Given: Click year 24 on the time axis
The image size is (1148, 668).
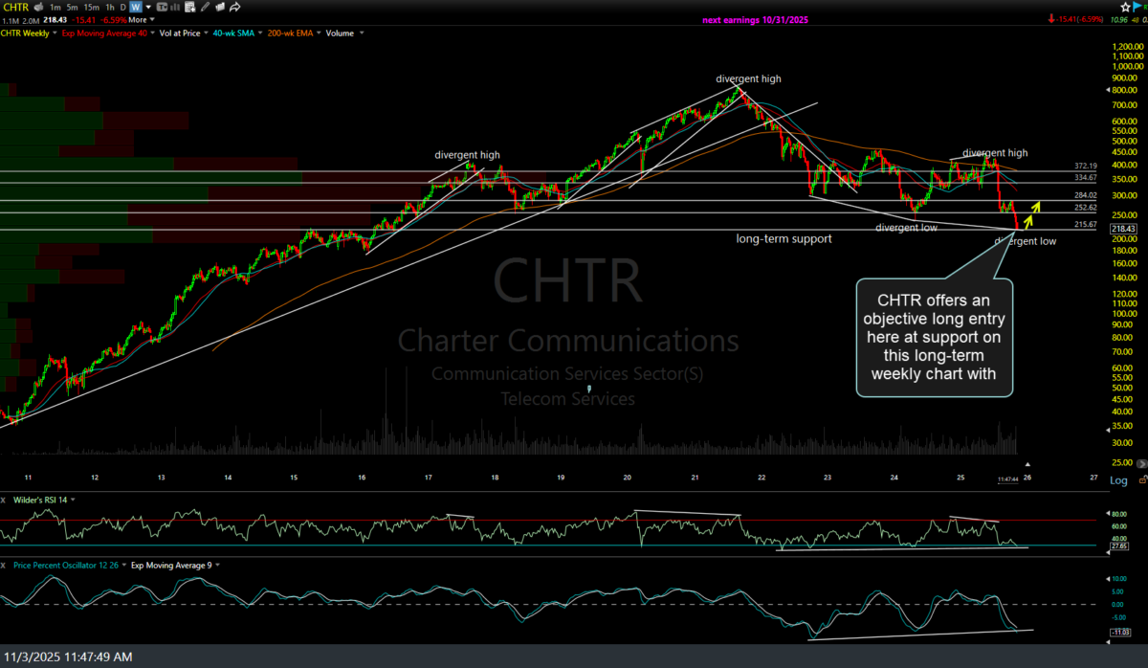Looking at the screenshot, I should [x=893, y=477].
